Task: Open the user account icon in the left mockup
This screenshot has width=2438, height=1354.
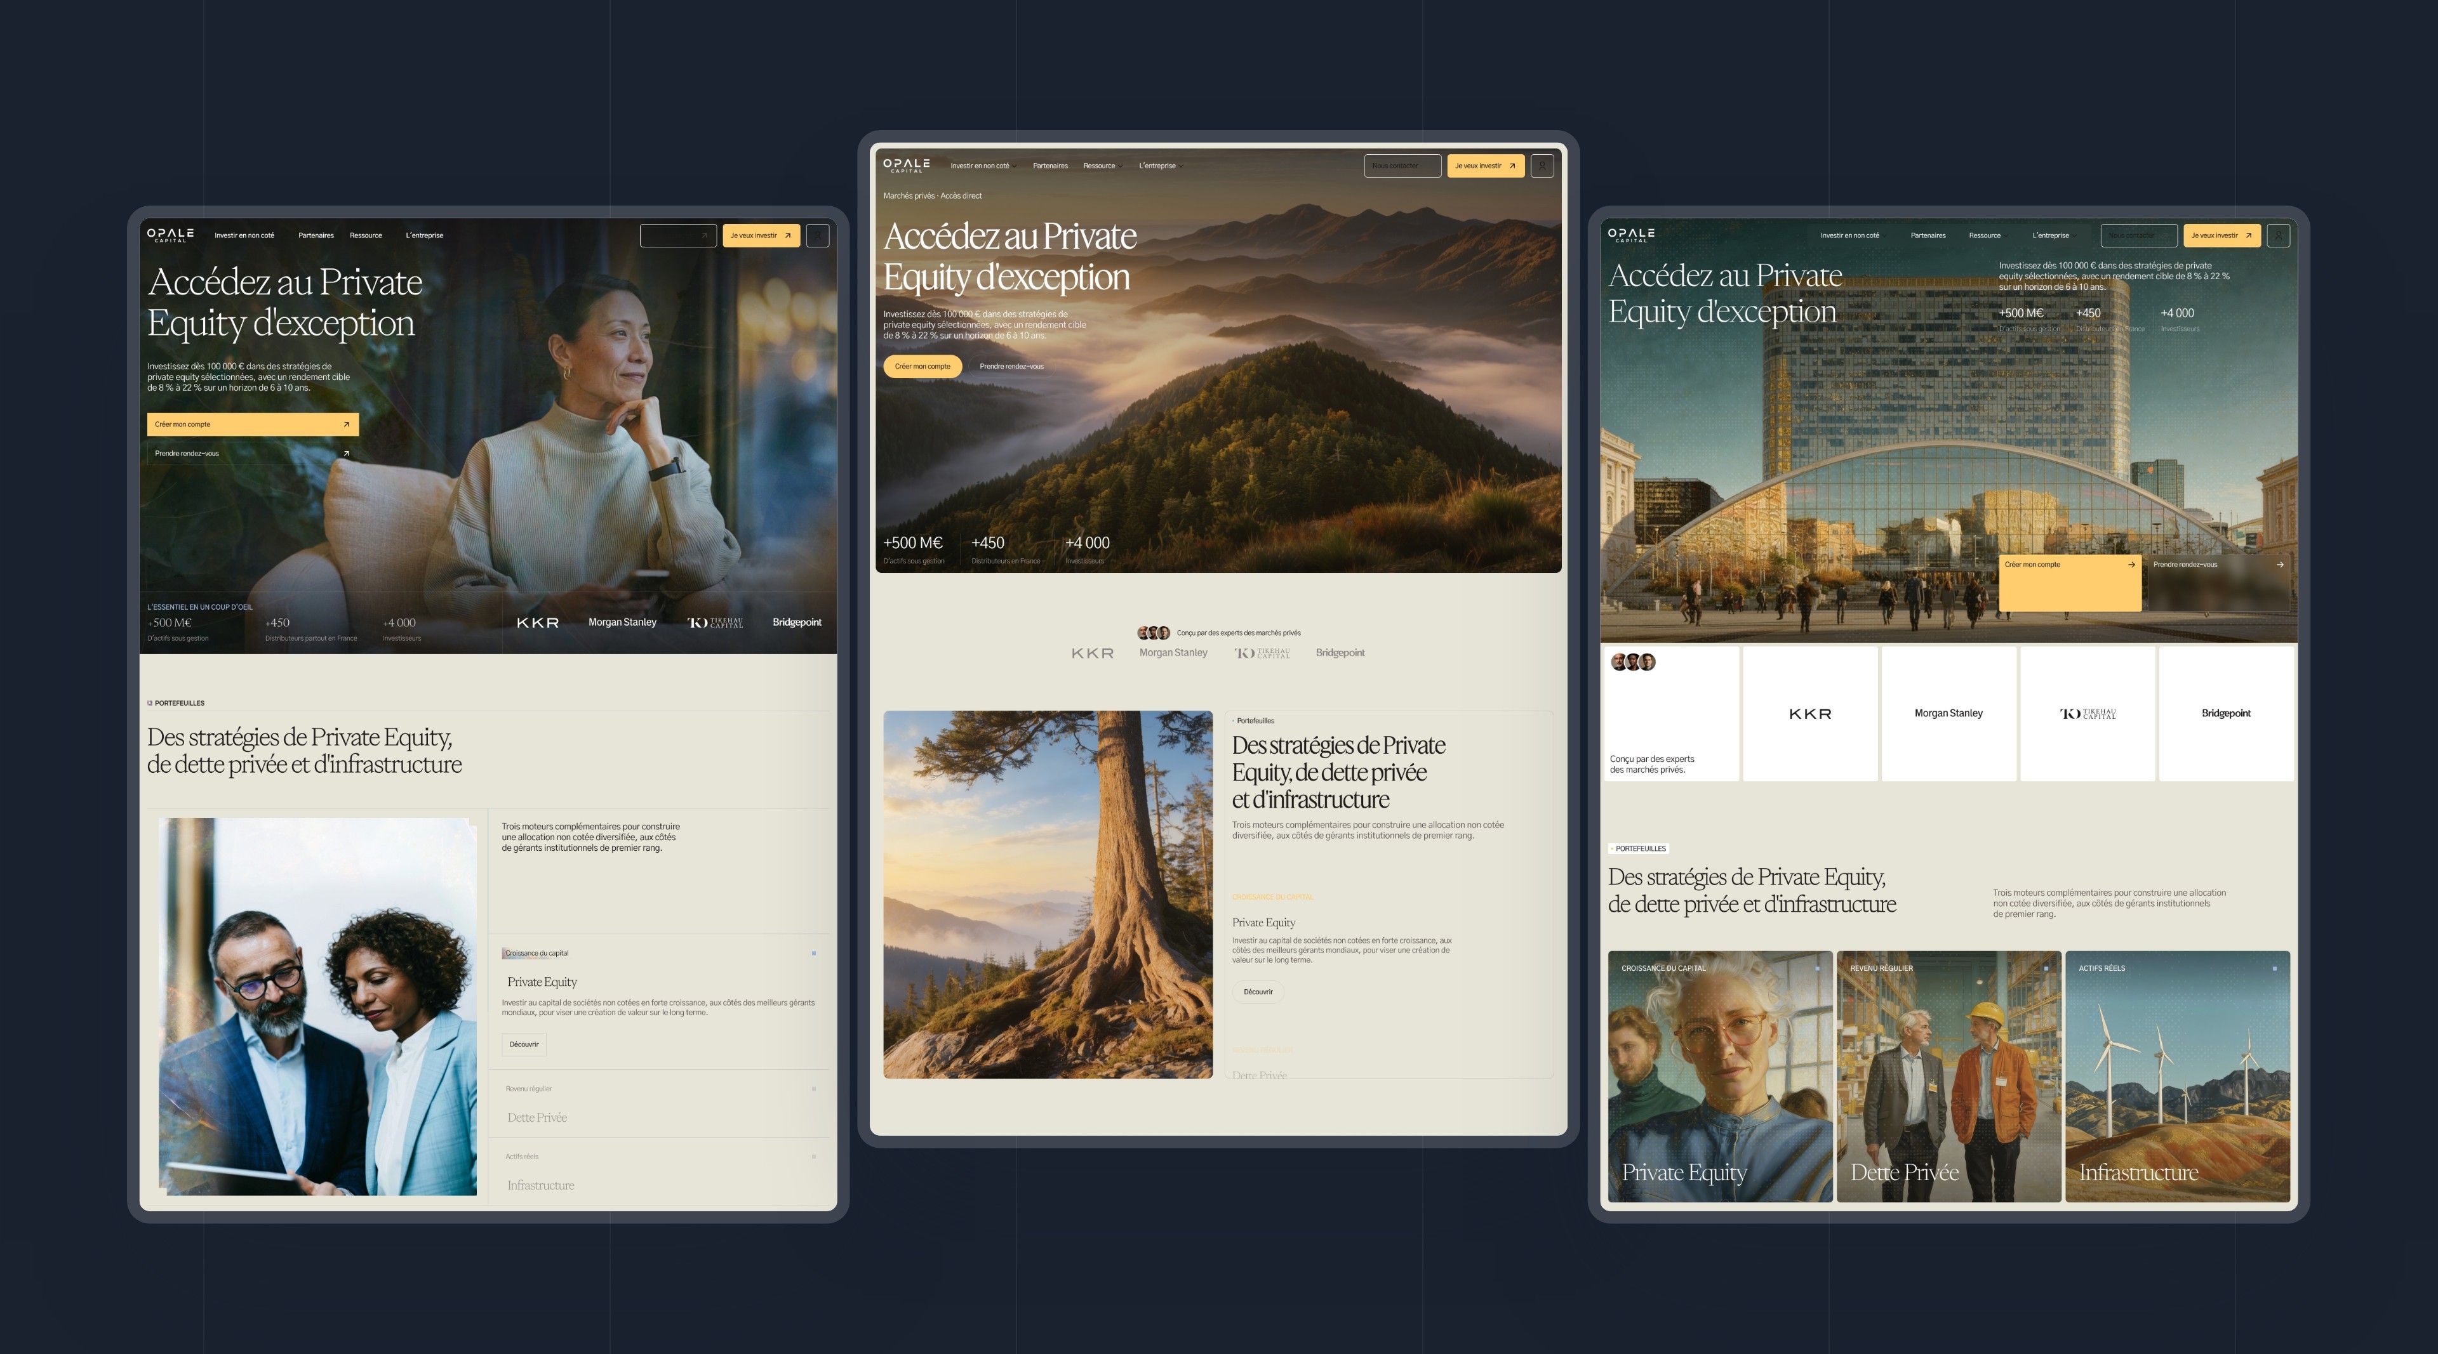Action: click(816, 235)
